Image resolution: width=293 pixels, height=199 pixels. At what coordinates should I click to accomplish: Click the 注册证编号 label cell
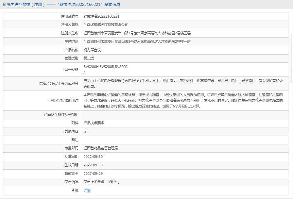42,16
